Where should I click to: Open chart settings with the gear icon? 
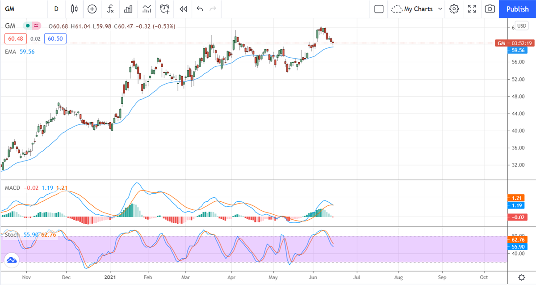[x=454, y=9]
